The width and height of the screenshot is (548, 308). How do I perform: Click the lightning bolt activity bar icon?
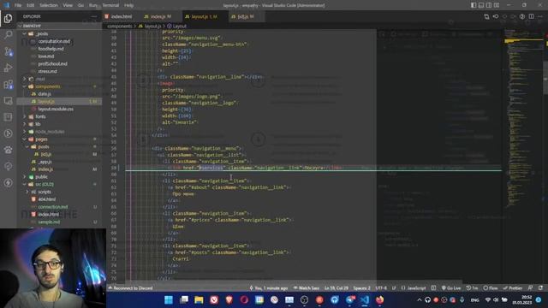8,182
